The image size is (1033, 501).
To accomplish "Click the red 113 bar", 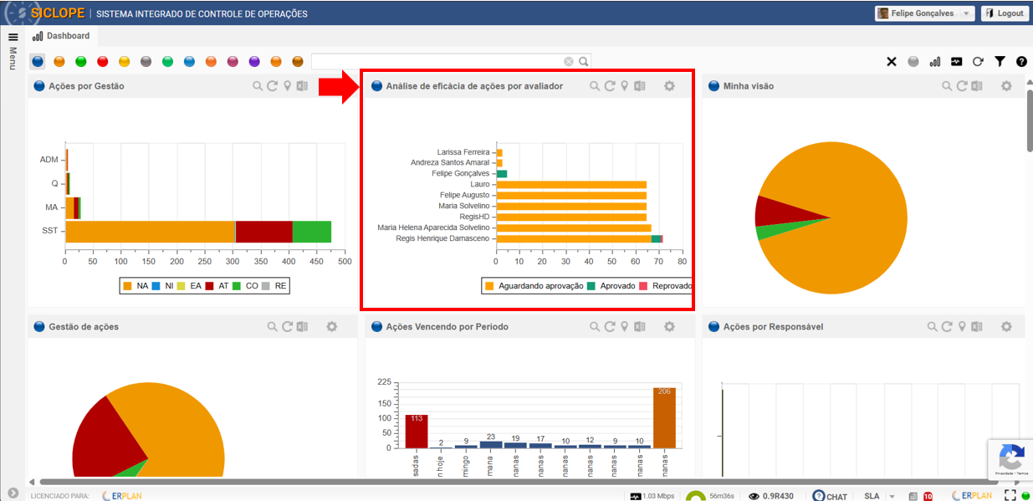I will (417, 431).
